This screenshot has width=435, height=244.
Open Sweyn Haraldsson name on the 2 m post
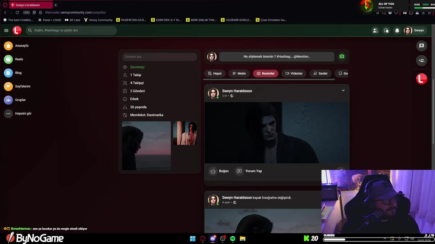(x=237, y=91)
